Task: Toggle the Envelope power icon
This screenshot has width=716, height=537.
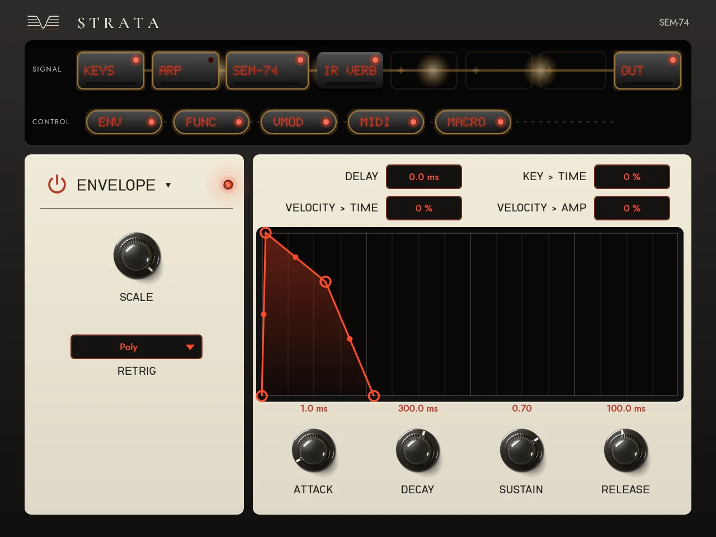Action: pyautogui.click(x=57, y=185)
